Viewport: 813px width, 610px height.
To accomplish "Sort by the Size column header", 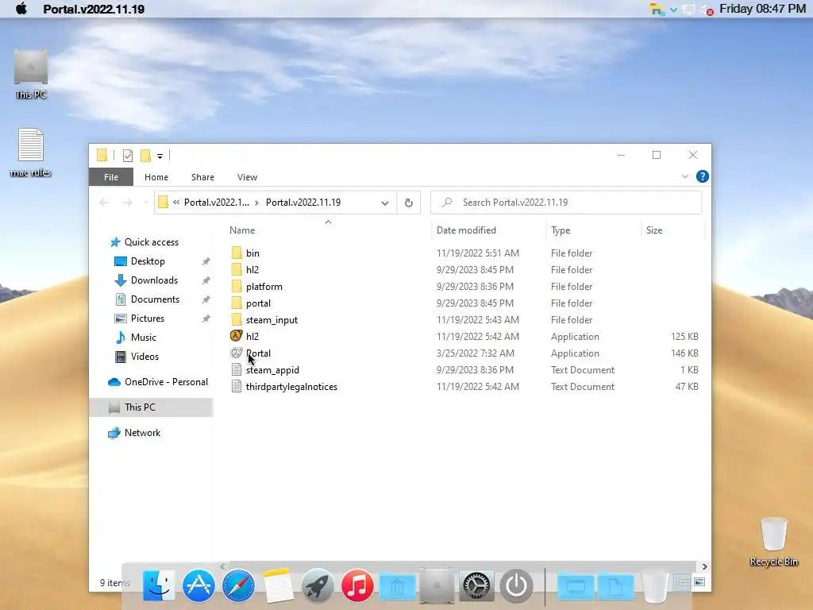I will [x=654, y=230].
